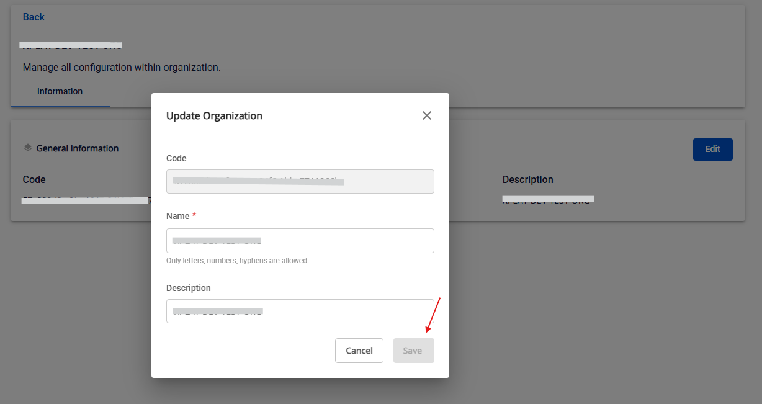Click the hint about allowed letters and hyphens
This screenshot has height=404, width=762.
click(x=237, y=261)
